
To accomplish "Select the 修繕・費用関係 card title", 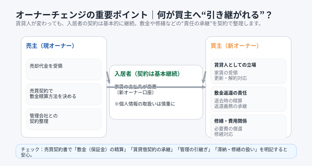I will coord(230,121).
